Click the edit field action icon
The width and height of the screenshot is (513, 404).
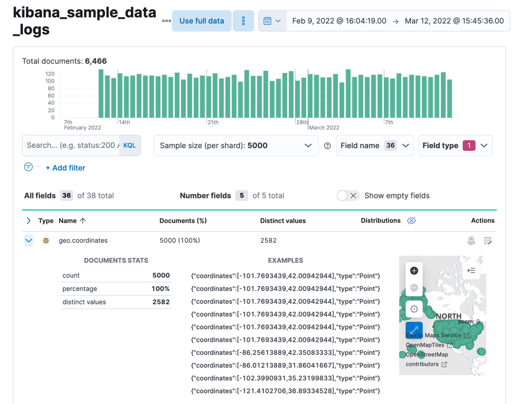tap(488, 240)
